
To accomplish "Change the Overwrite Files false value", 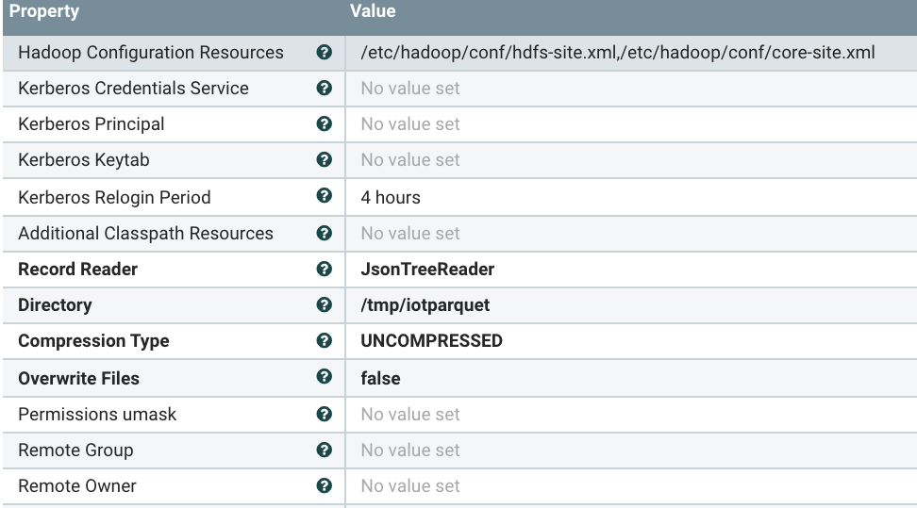I will 380,378.
